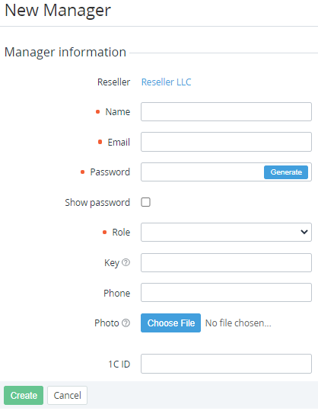The image size is (318, 411).
Task: Click the 'No file chosen...' text
Action: tap(238, 323)
